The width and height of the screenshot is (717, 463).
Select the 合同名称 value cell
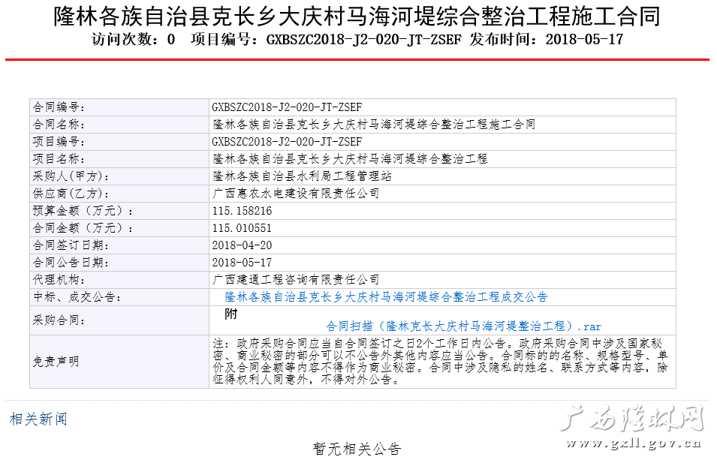tap(442, 125)
